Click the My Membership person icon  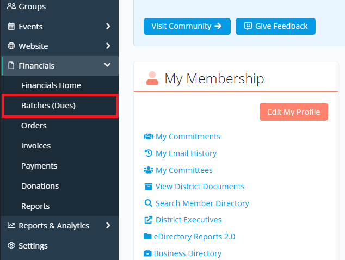tap(152, 78)
